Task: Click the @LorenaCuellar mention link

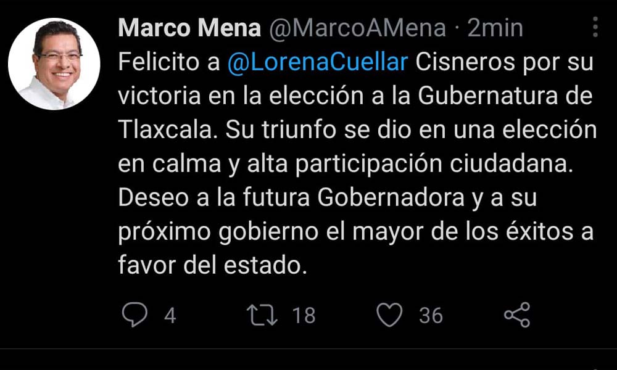Action: click(318, 64)
